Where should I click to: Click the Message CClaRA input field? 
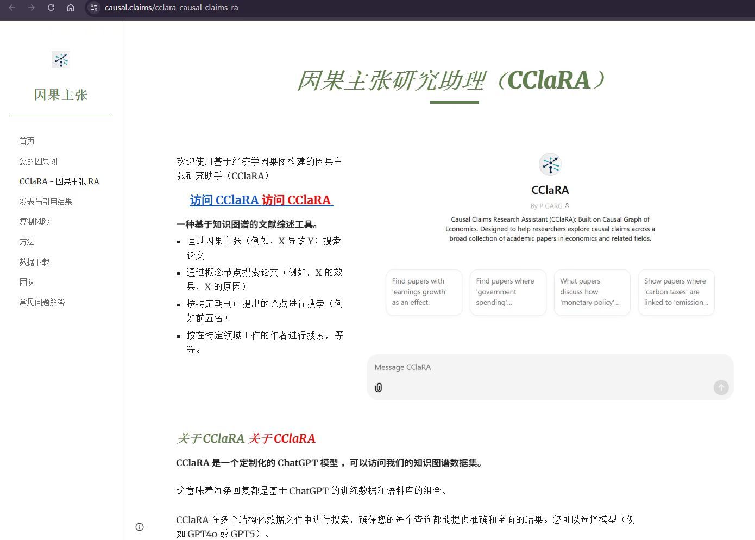[x=543, y=368]
